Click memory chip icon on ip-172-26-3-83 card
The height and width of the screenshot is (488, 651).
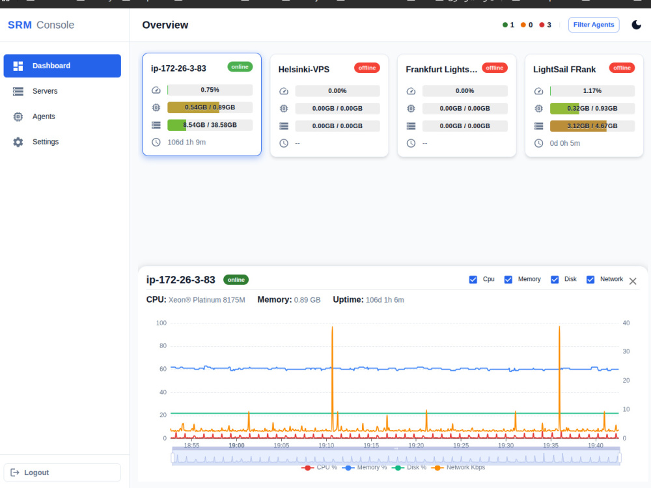click(x=156, y=107)
